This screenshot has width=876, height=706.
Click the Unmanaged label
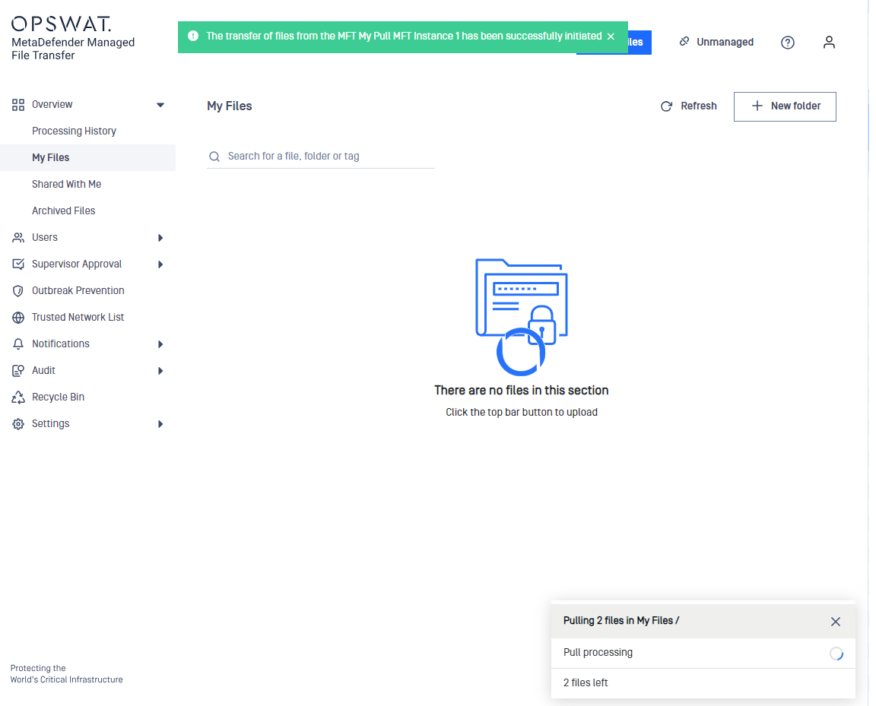pos(725,42)
